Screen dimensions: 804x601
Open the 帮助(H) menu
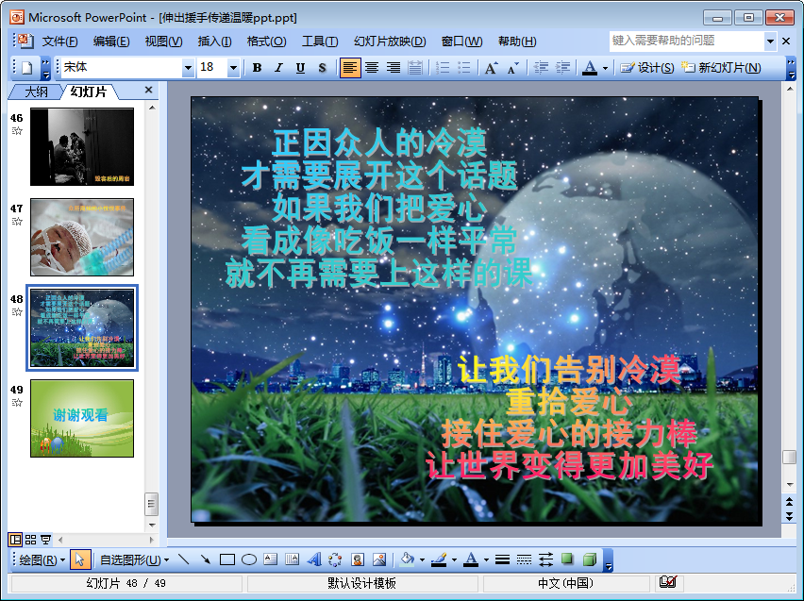click(x=517, y=42)
